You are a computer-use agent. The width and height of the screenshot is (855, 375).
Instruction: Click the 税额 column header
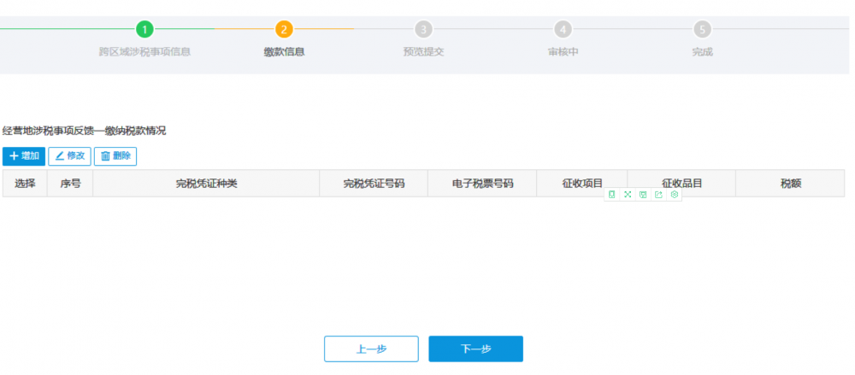click(790, 184)
